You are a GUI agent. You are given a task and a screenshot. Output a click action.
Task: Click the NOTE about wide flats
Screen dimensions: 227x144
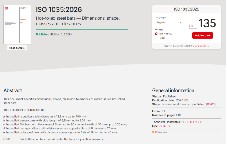53,139
